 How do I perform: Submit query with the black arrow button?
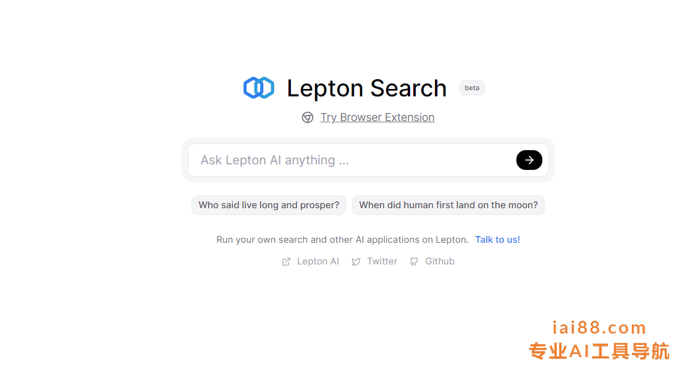click(529, 160)
